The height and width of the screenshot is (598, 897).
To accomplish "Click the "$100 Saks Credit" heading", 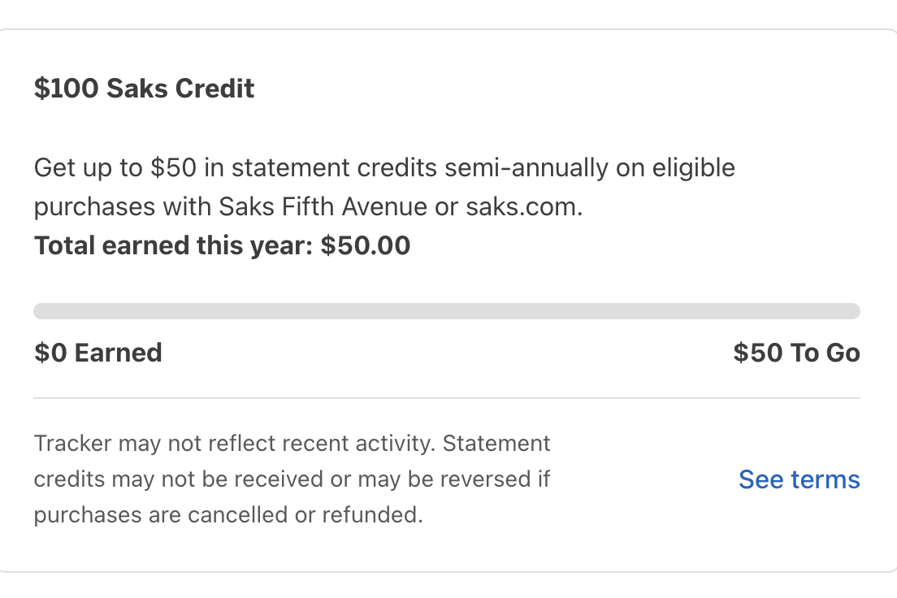I will click(144, 88).
